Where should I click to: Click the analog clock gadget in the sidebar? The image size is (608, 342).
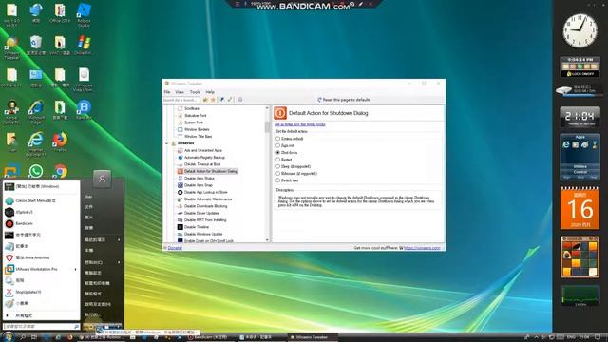point(579,30)
